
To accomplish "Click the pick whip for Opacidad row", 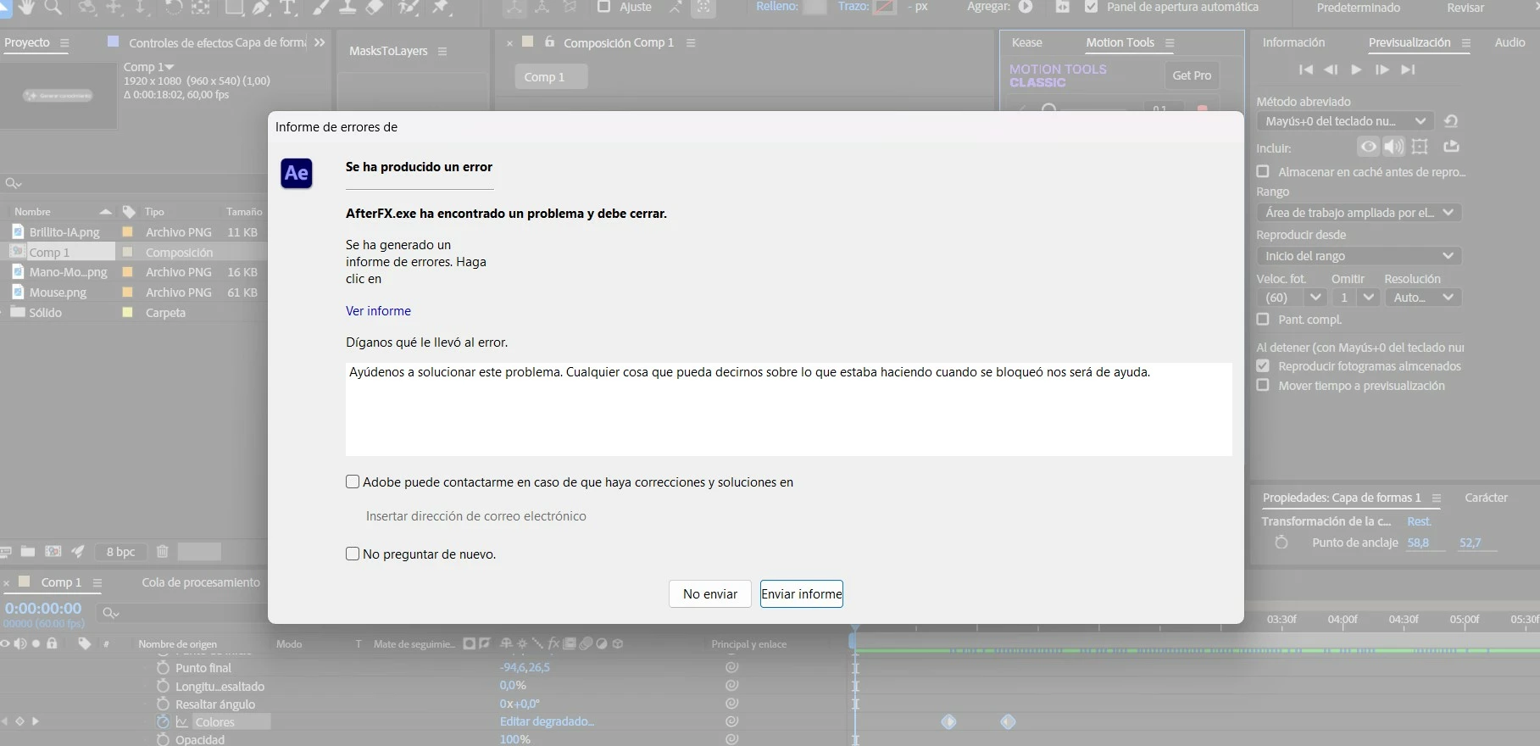I will click(732, 739).
